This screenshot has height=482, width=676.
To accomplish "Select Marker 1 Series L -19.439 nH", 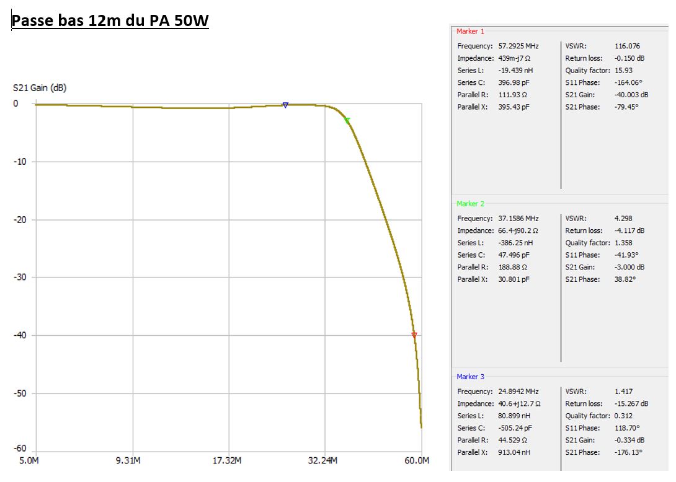I will coord(515,70).
